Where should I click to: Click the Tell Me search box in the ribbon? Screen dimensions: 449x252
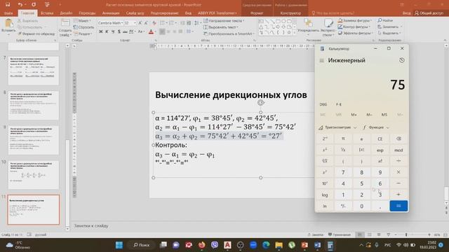tap(334, 13)
